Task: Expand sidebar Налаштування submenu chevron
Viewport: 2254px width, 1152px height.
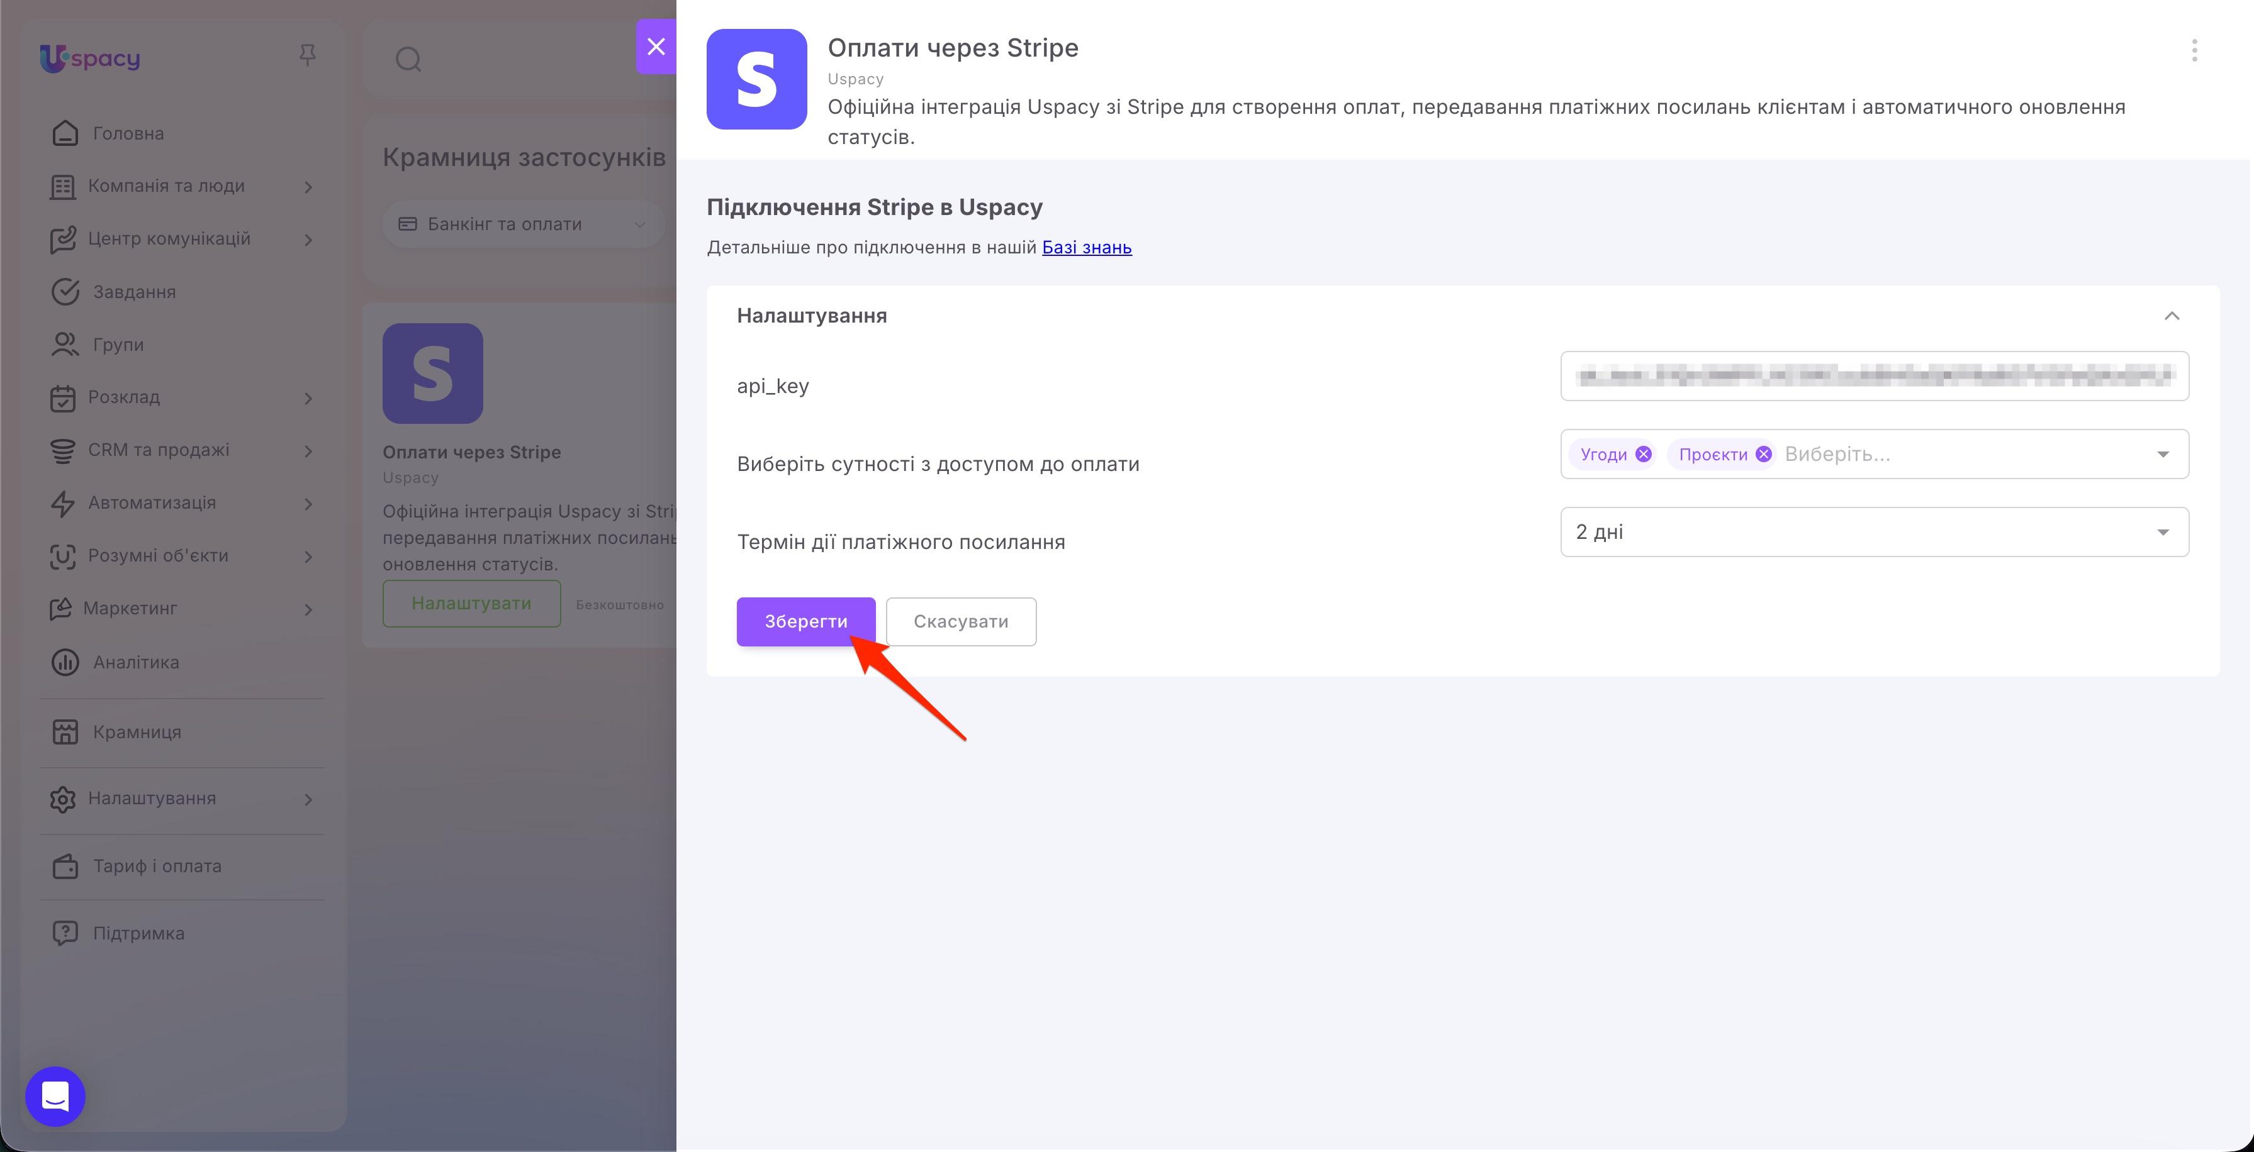Action: click(308, 799)
